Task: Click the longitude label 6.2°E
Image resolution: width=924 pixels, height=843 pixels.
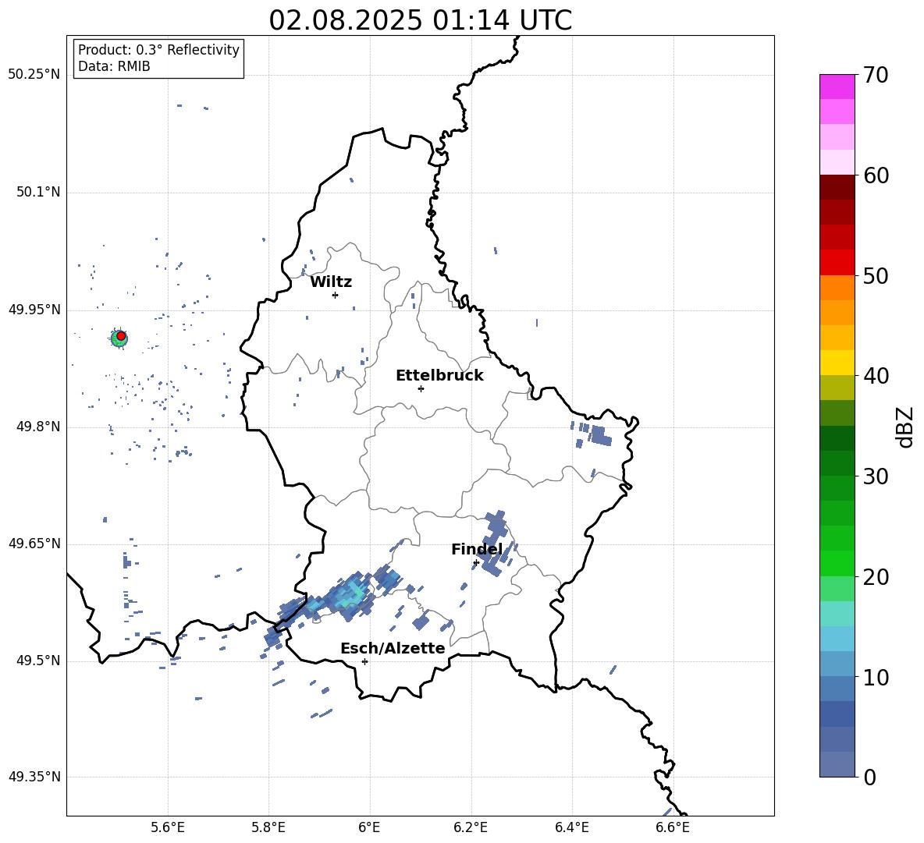Action: 471,827
